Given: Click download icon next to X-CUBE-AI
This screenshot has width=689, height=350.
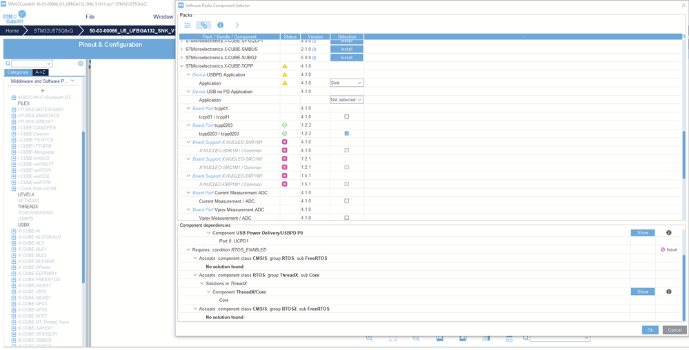Looking at the screenshot, I should point(14,231).
